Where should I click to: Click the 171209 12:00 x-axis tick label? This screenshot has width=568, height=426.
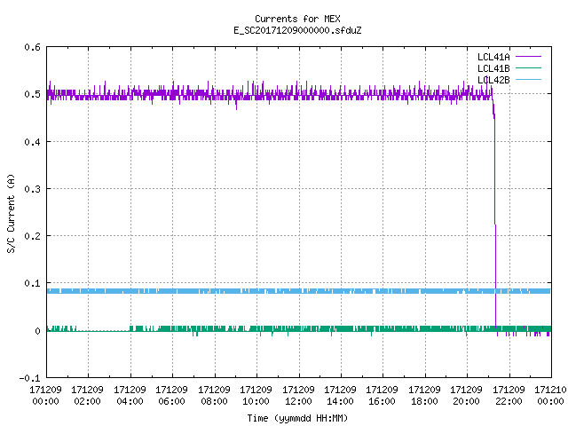click(298, 396)
